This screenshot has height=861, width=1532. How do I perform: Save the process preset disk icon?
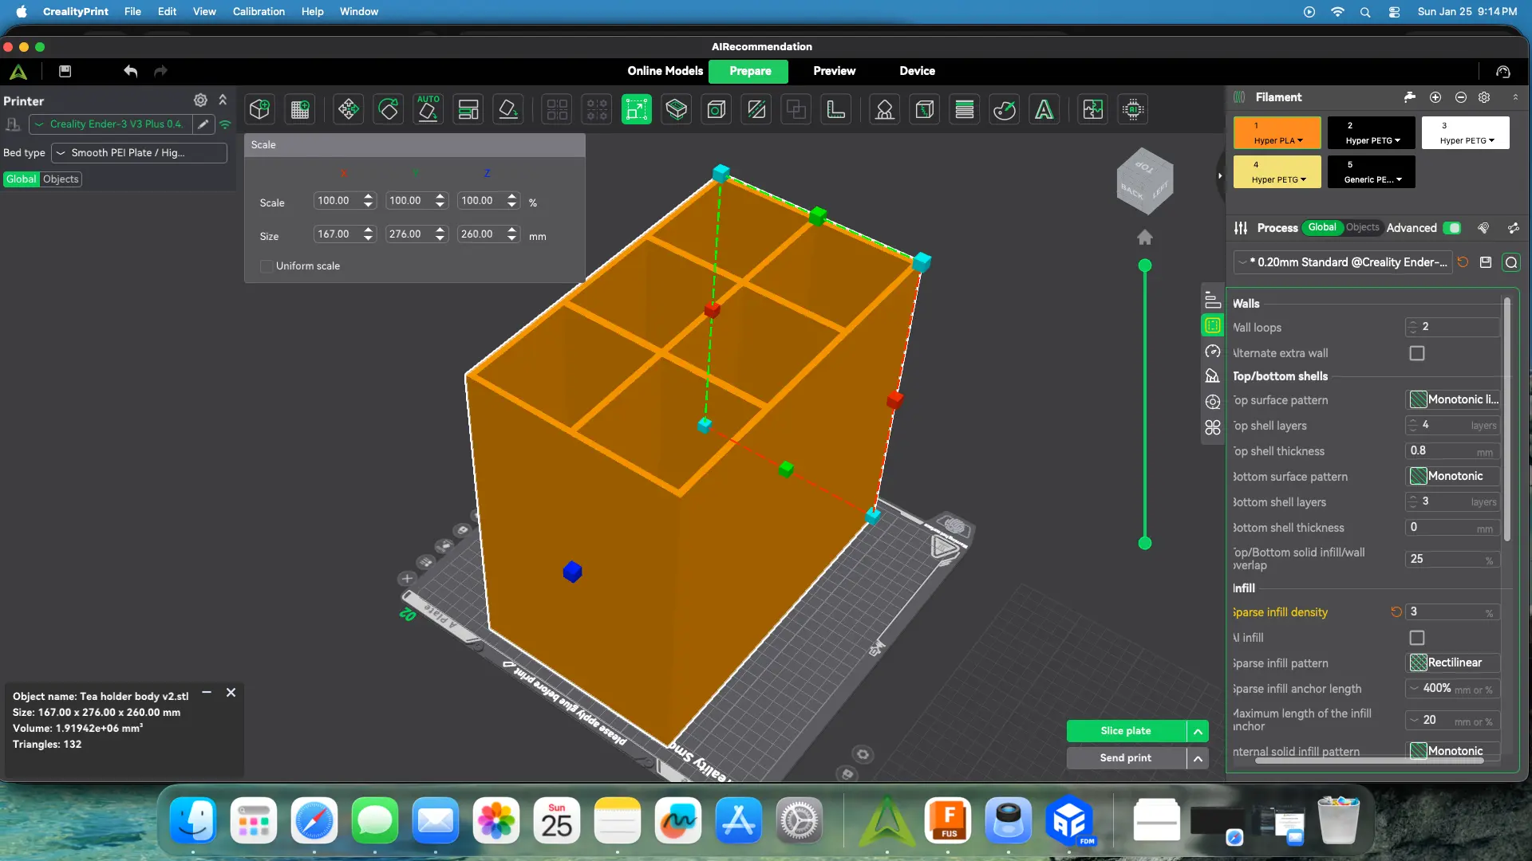point(1486,262)
